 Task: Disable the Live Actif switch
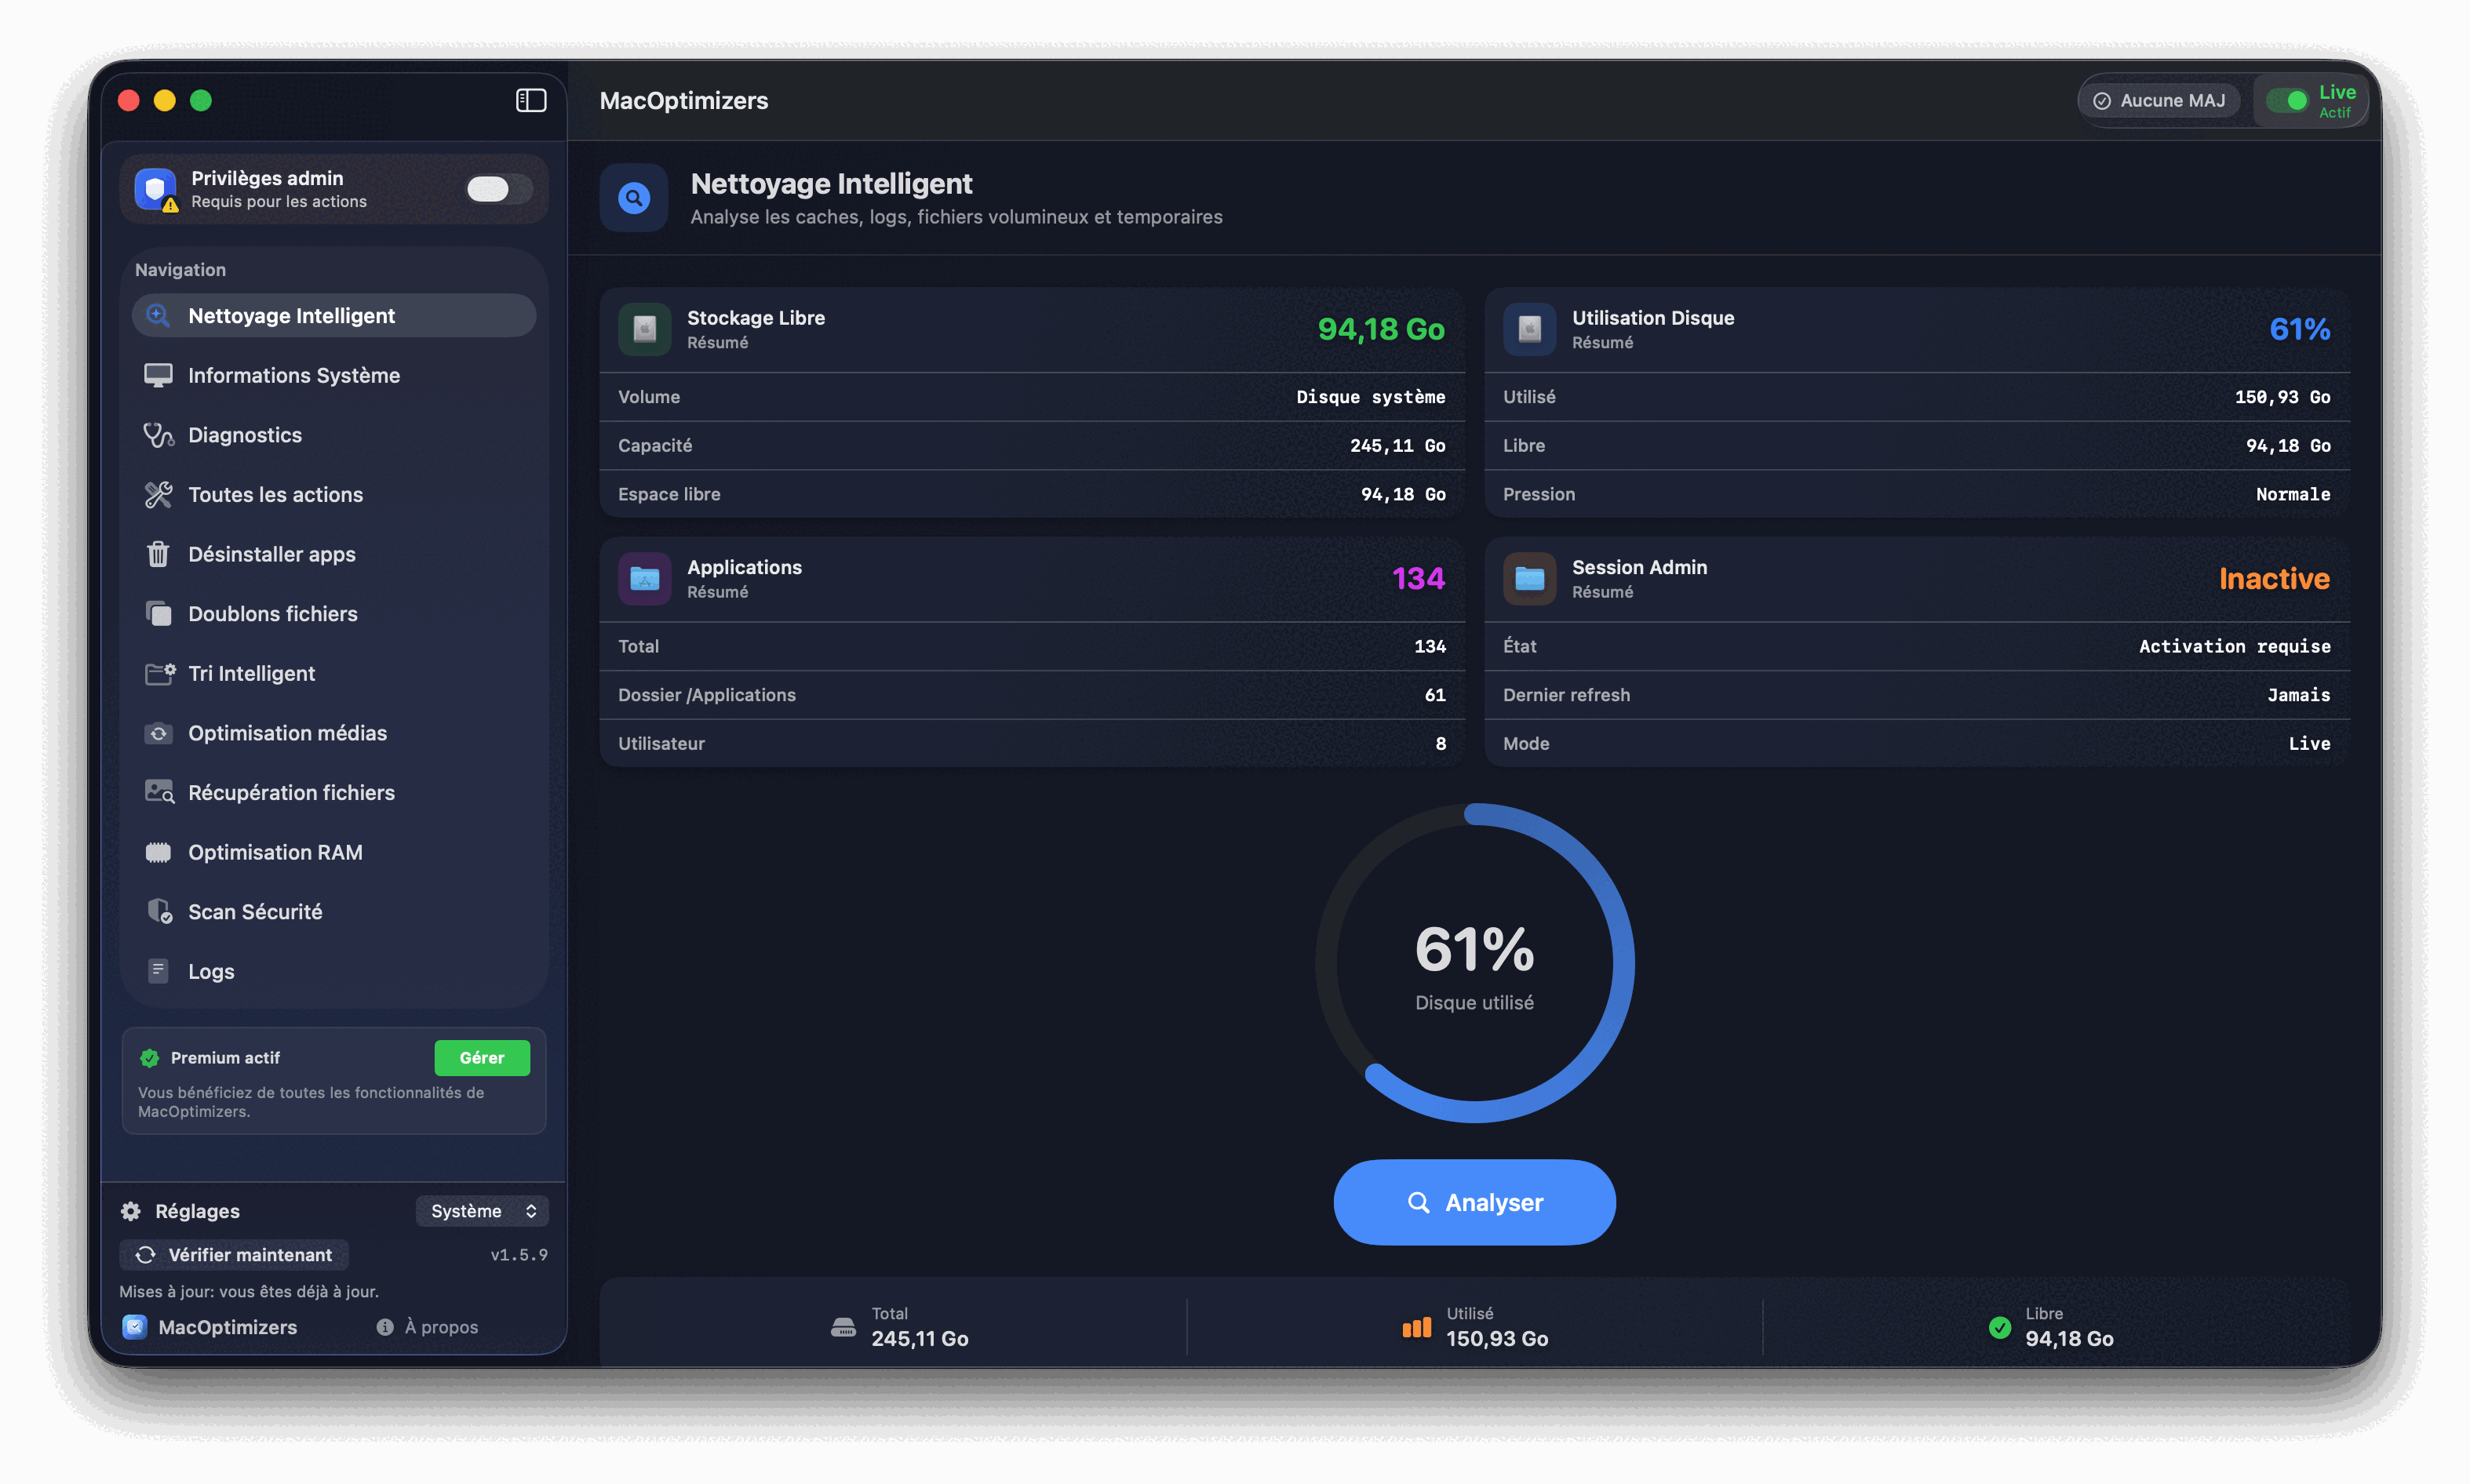click(x=2292, y=100)
